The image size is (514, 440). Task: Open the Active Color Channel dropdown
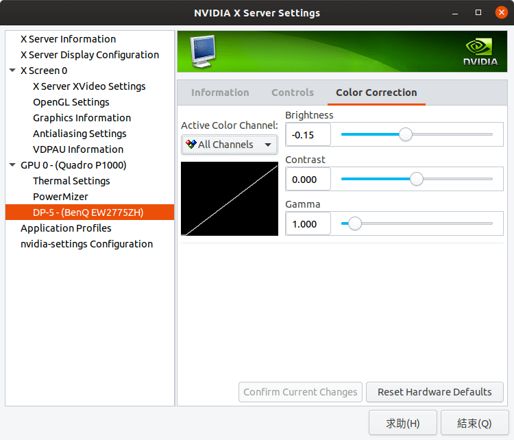230,144
